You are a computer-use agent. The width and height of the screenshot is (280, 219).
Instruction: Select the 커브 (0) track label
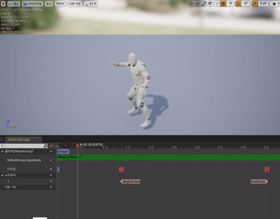click(10, 187)
